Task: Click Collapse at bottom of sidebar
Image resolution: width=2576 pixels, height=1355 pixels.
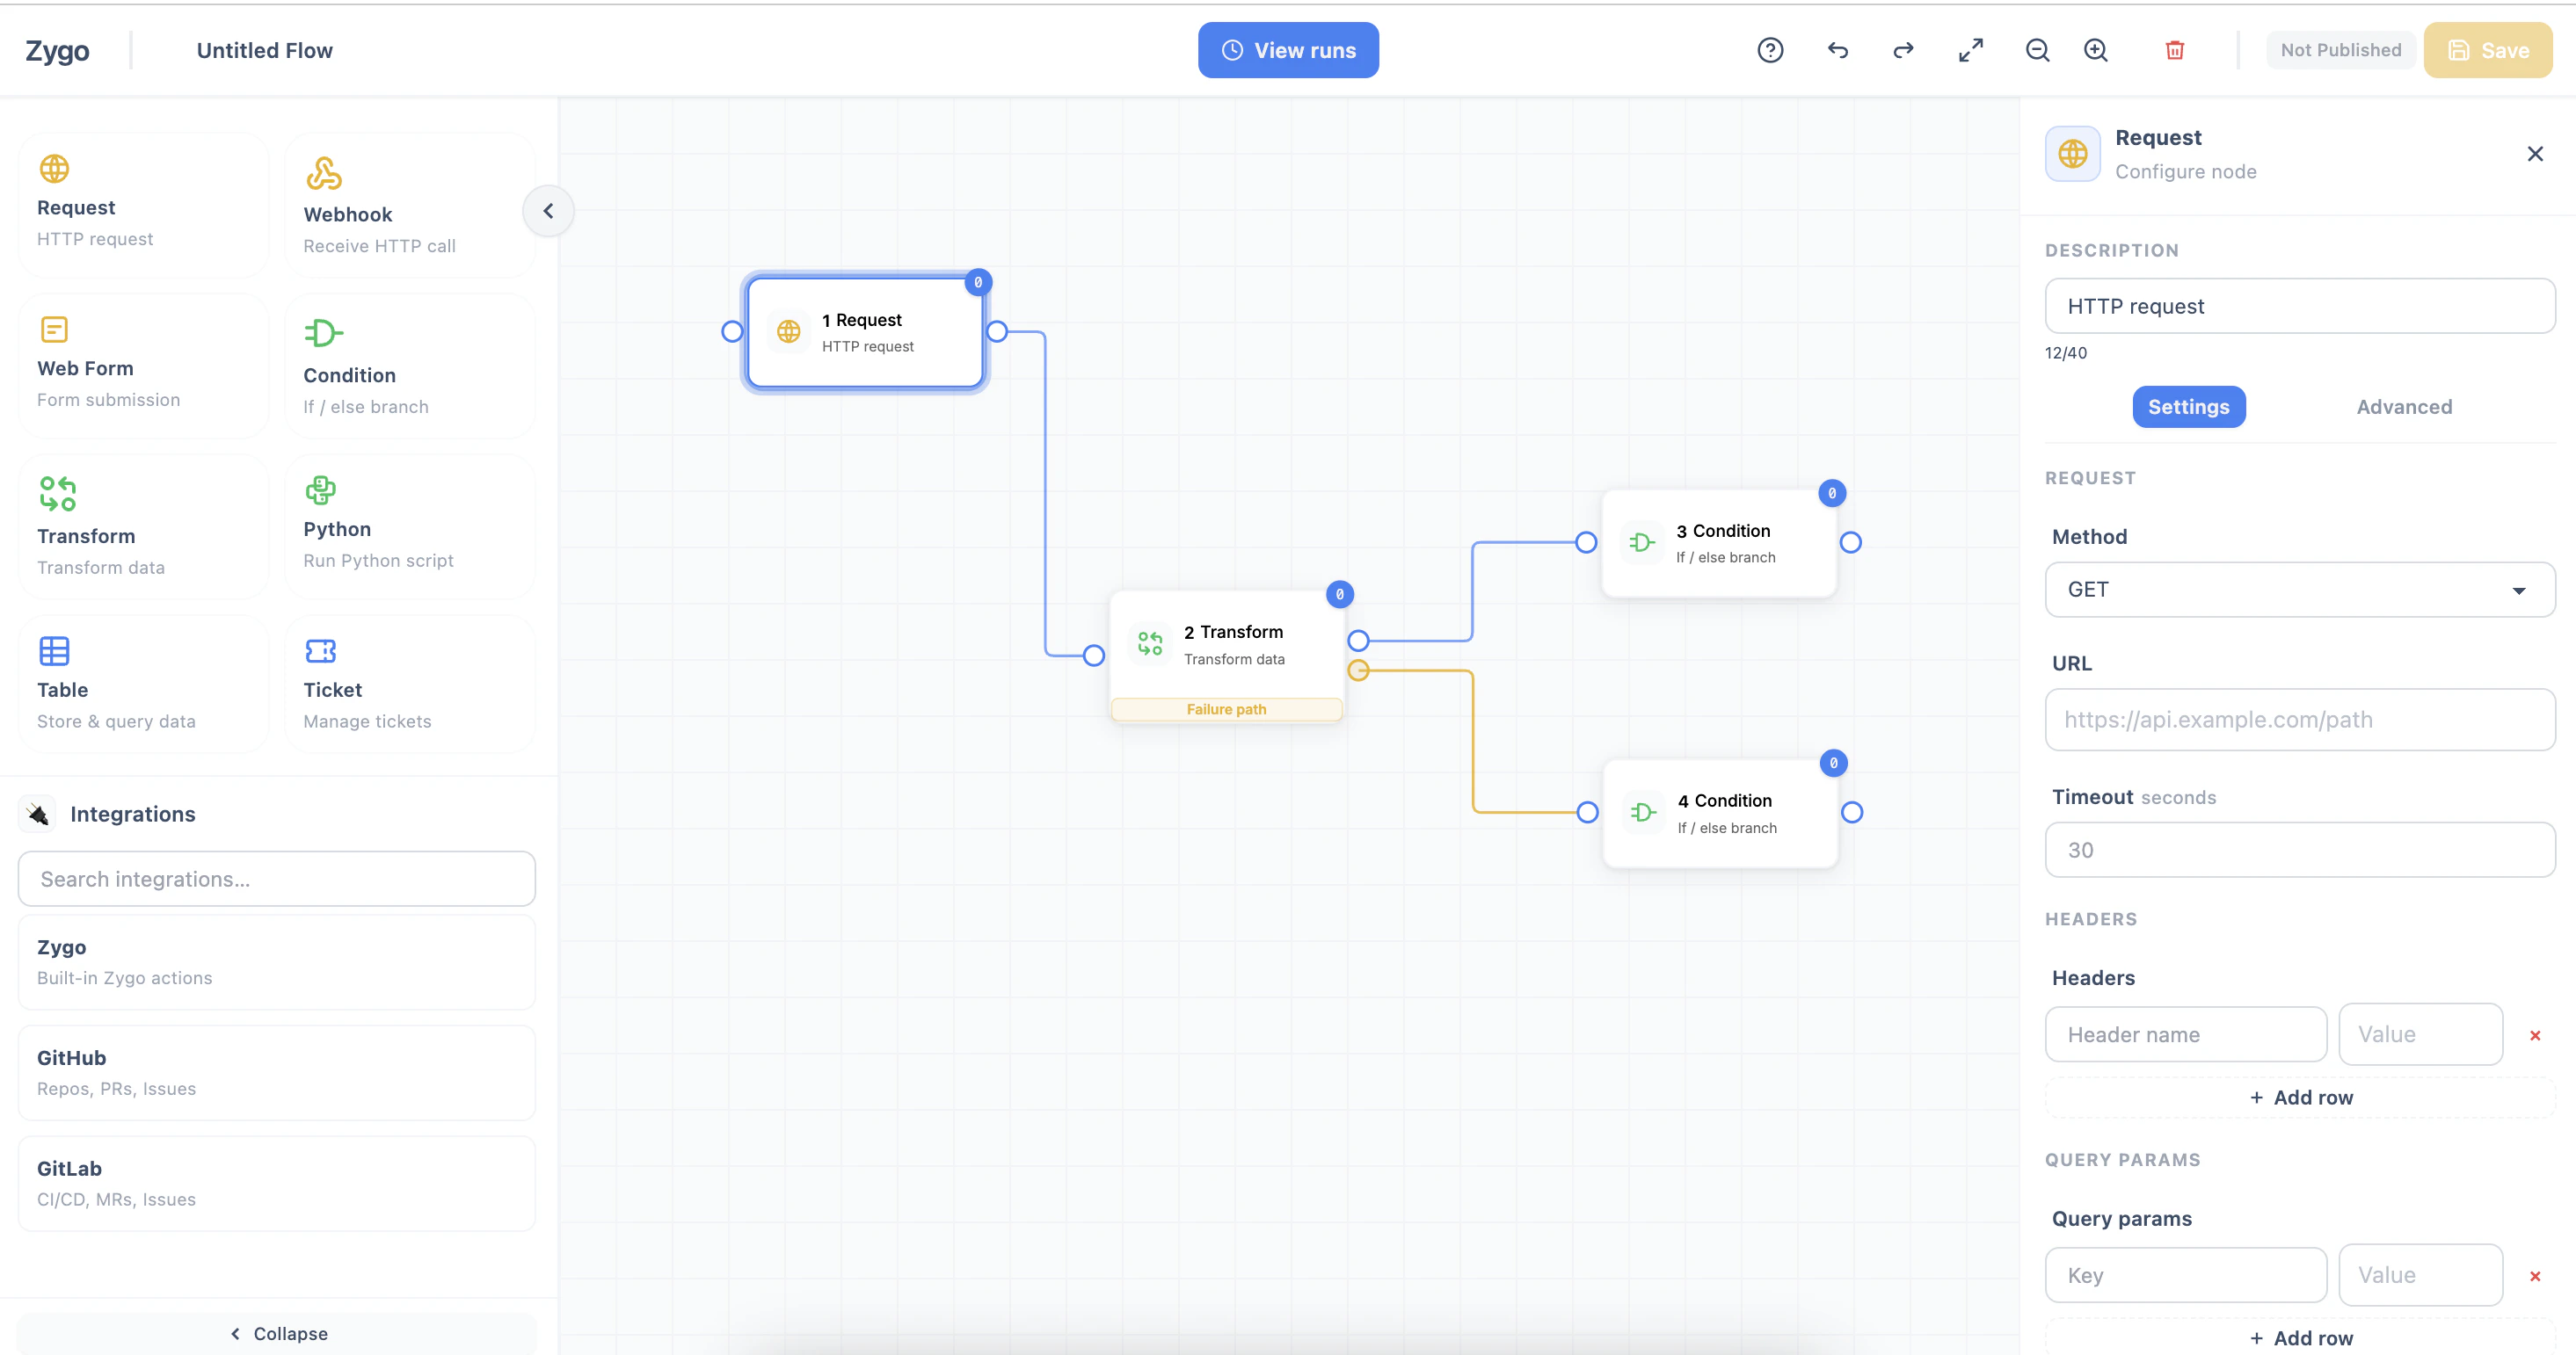Action: (278, 1333)
